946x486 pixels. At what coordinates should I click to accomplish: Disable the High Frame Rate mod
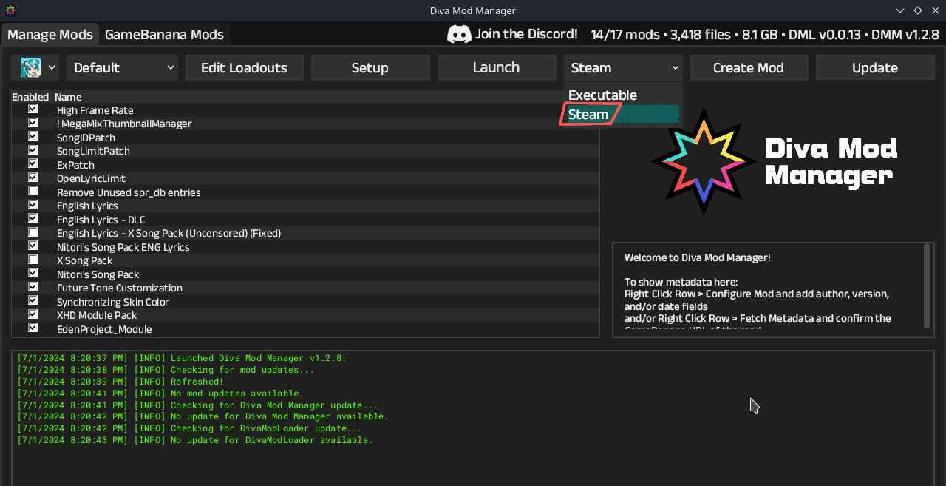pyautogui.click(x=33, y=109)
